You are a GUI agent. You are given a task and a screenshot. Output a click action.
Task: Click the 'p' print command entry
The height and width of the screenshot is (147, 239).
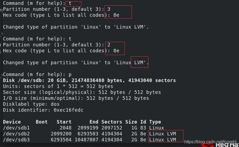tap(70, 74)
